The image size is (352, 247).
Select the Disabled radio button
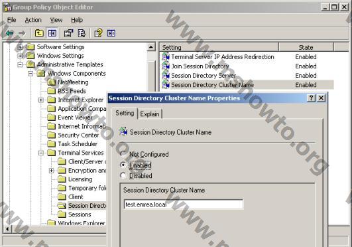(x=123, y=175)
